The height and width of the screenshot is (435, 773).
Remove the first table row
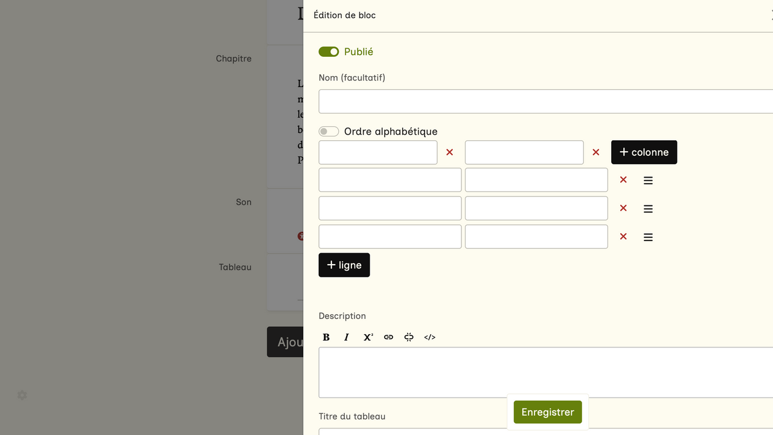click(x=623, y=180)
